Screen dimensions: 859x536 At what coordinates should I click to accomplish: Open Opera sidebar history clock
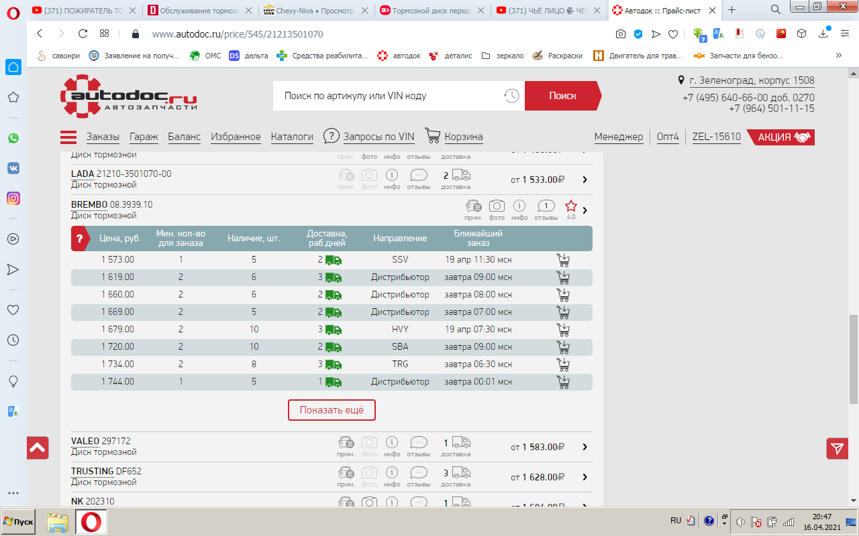(x=13, y=340)
